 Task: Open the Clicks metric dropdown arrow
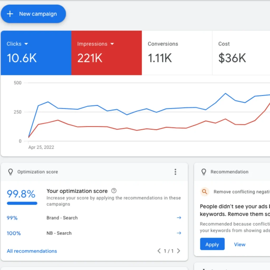point(26,44)
